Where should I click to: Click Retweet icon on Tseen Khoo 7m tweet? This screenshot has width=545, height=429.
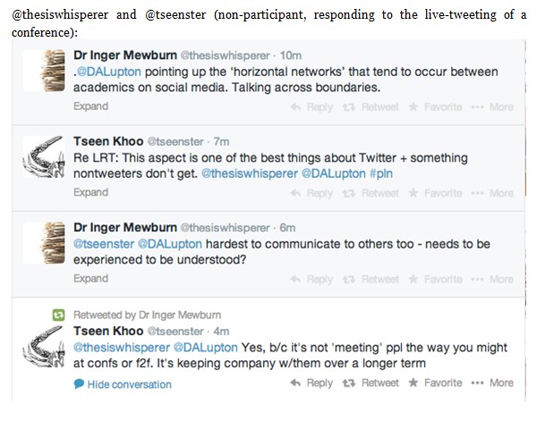(349, 193)
